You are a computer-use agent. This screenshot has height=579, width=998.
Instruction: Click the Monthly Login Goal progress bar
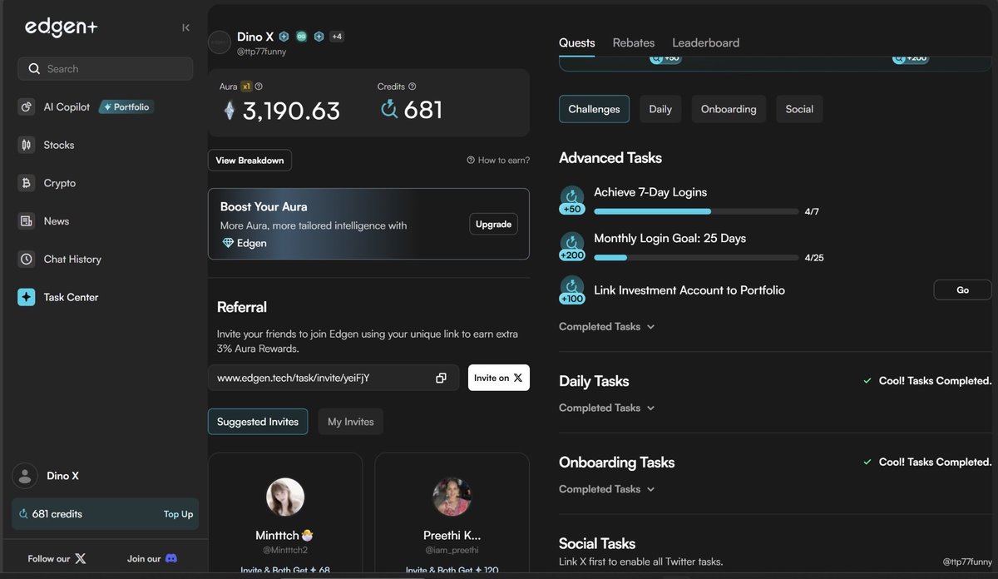(x=696, y=258)
